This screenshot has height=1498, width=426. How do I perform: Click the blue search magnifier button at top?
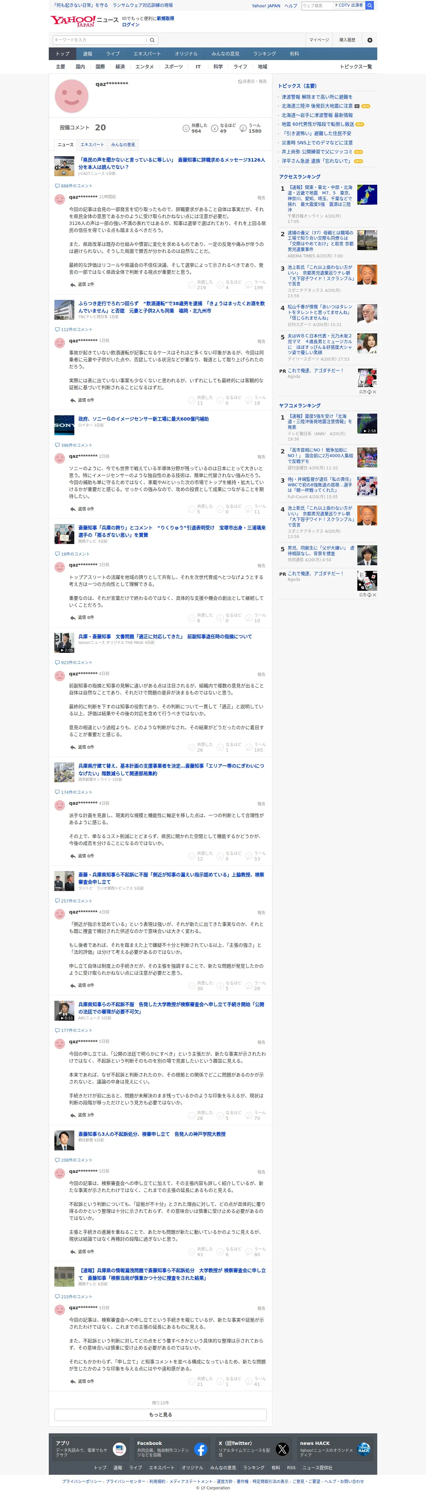pyautogui.click(x=370, y=5)
